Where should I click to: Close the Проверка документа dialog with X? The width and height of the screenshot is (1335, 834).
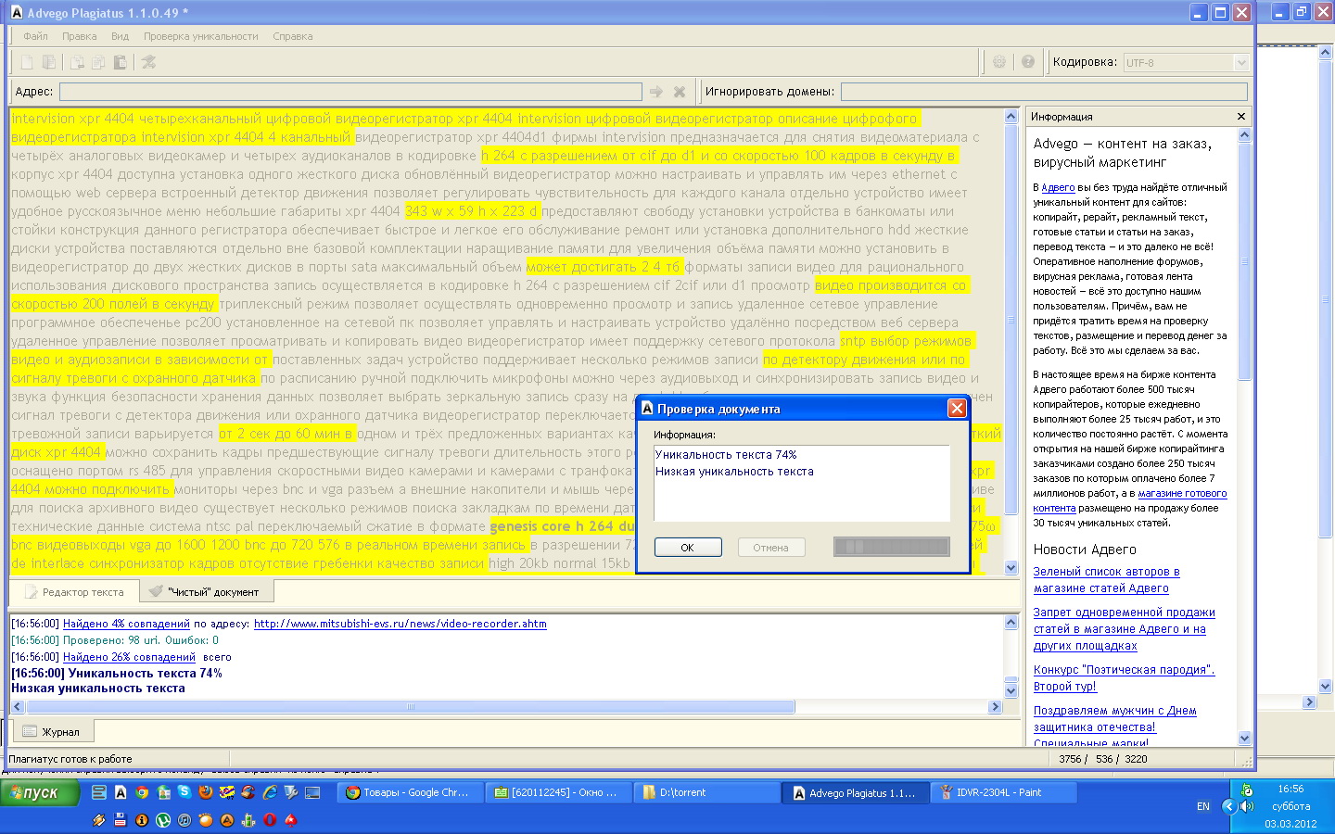pyautogui.click(x=957, y=409)
